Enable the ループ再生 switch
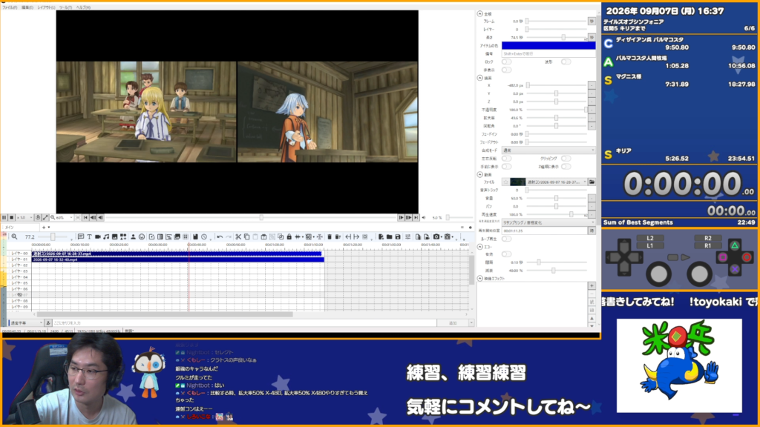 [x=506, y=239]
